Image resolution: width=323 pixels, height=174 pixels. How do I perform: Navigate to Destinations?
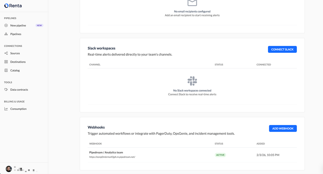18,62
